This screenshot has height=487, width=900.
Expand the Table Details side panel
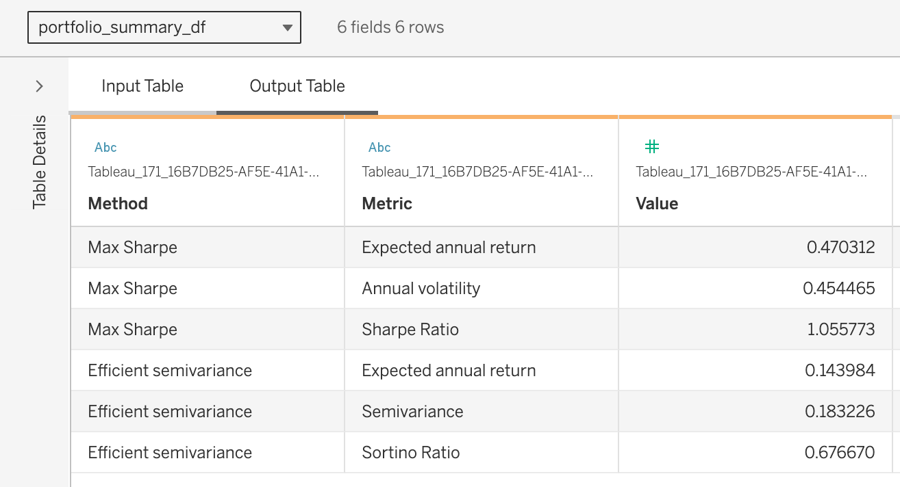click(40, 86)
